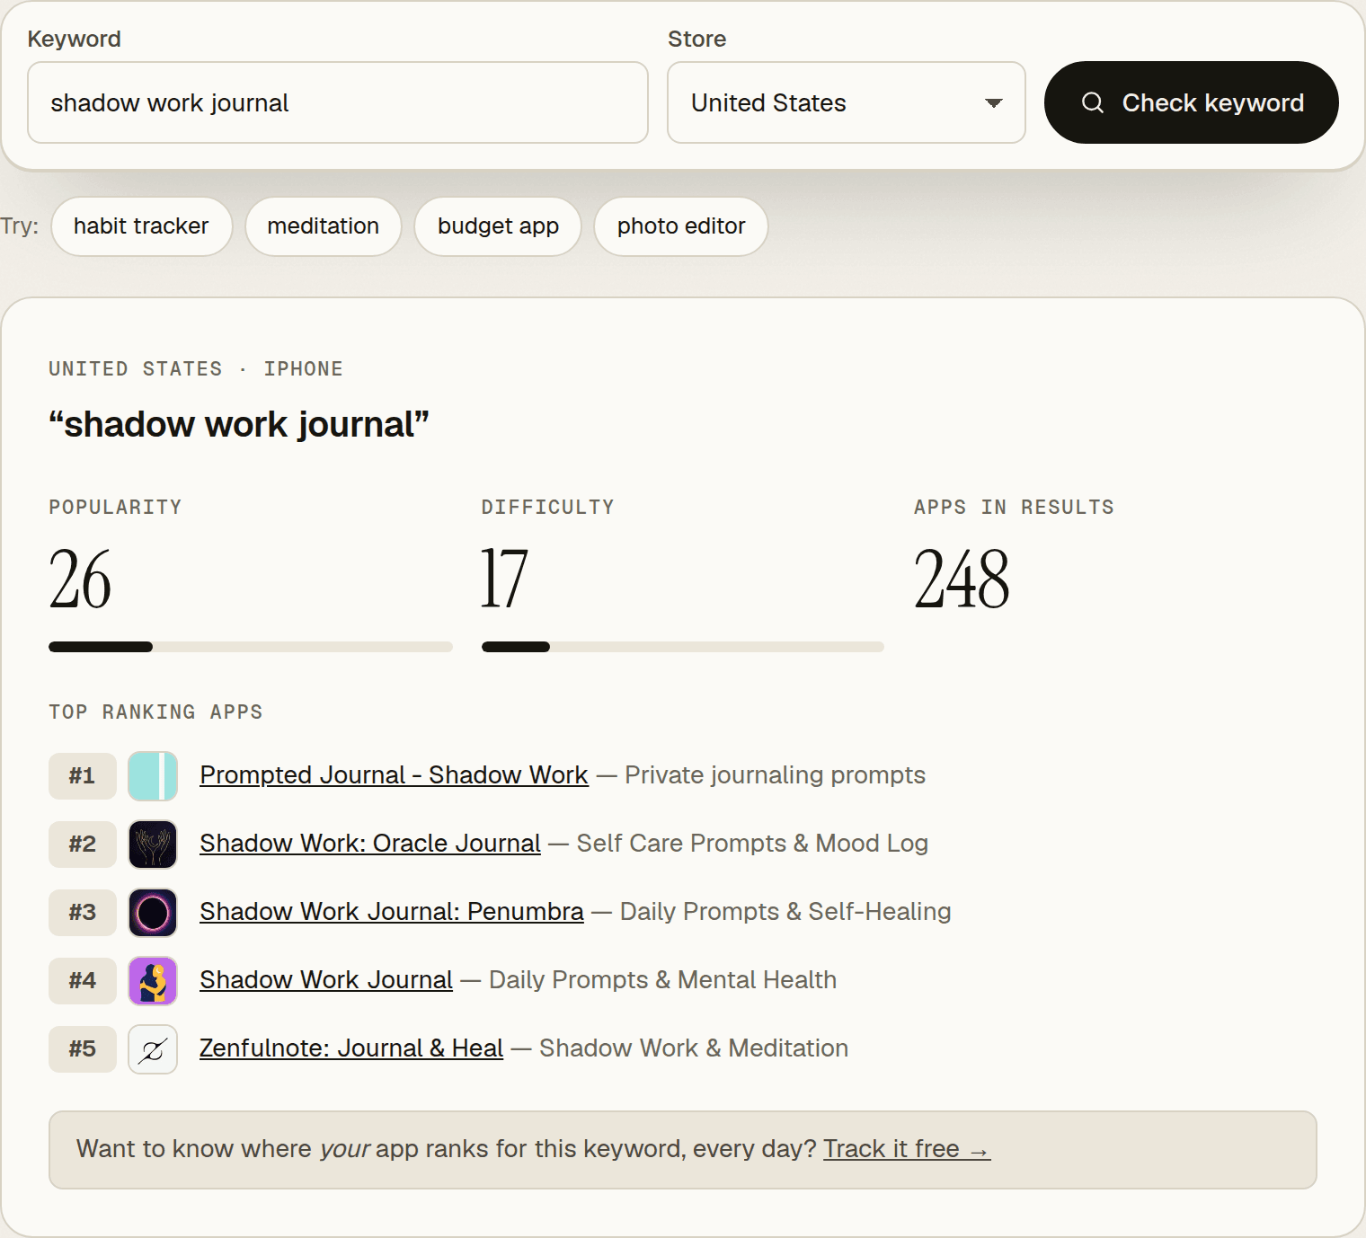Click the Track it free link
Screen dimensions: 1366x1238
click(x=907, y=1149)
